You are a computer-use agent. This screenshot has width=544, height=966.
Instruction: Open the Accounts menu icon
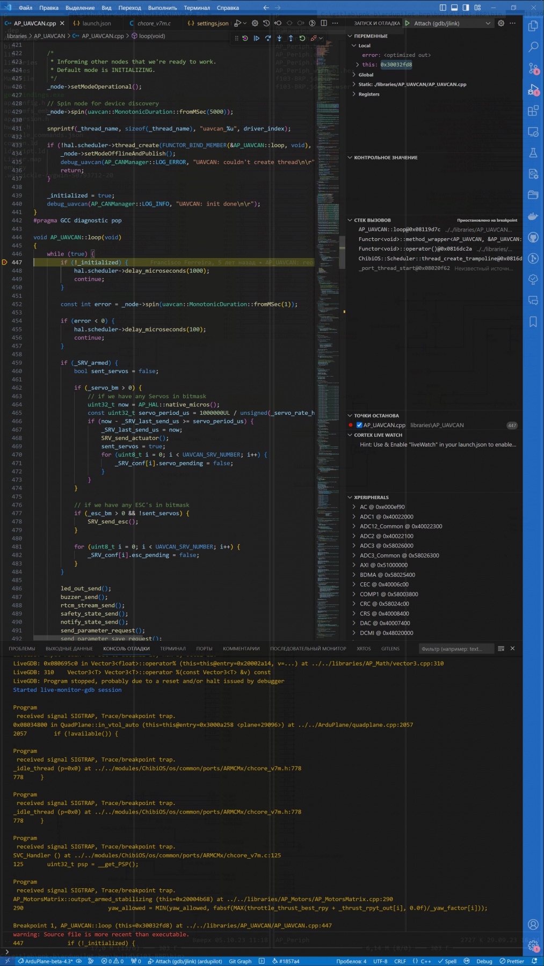533,924
